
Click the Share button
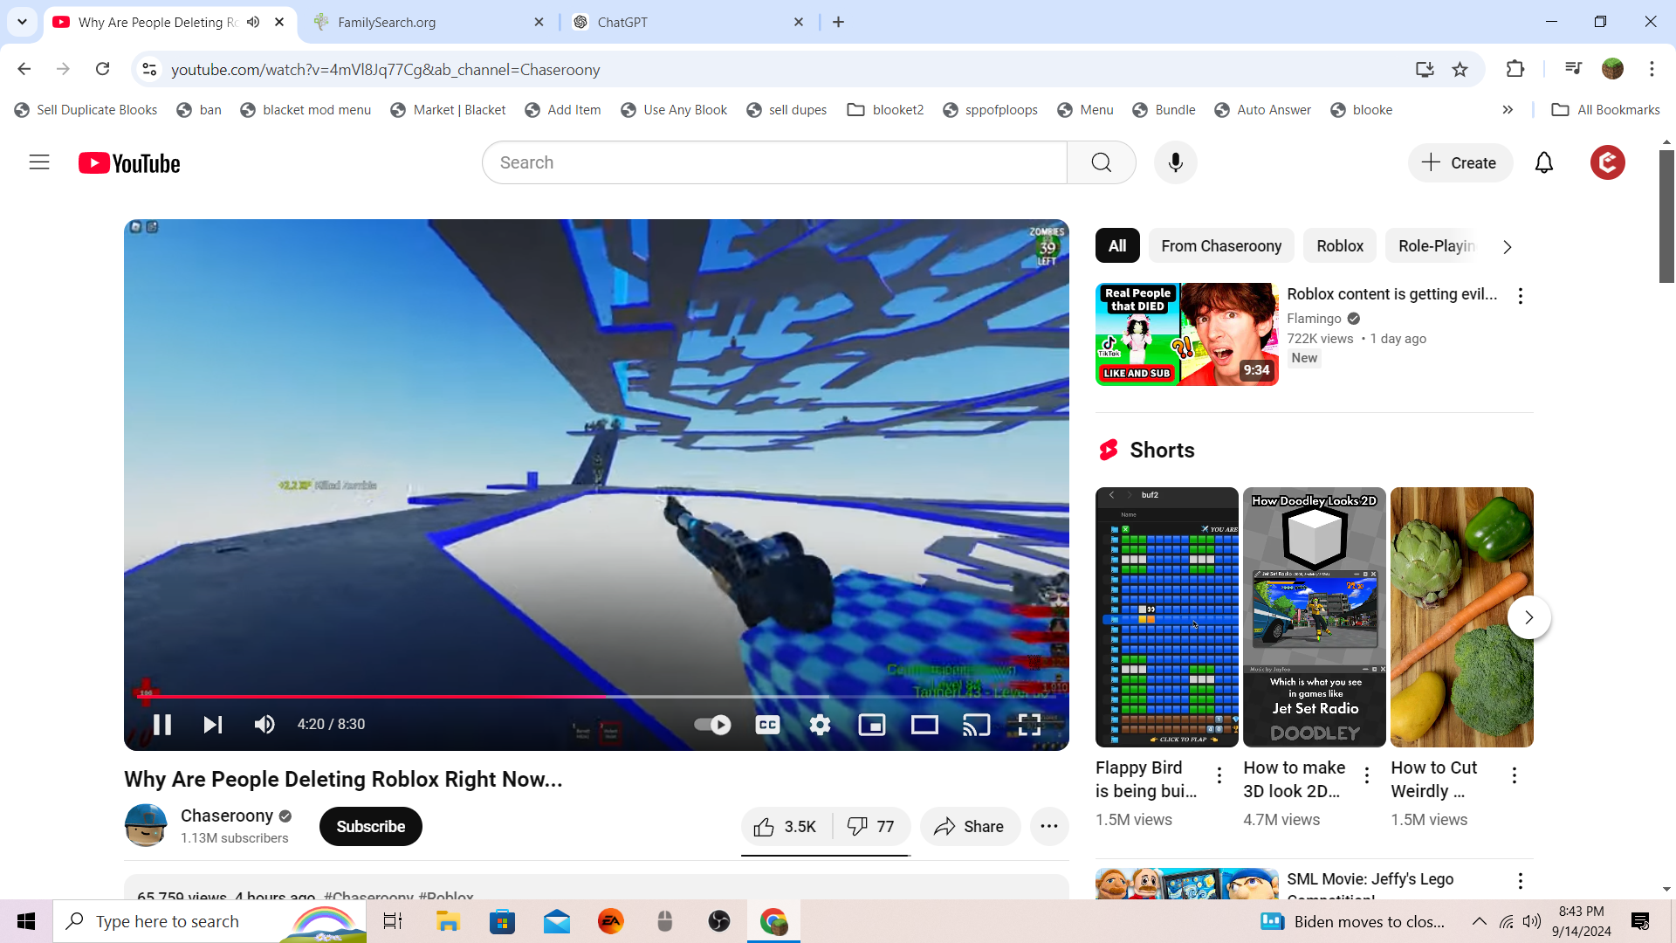pos(969,827)
